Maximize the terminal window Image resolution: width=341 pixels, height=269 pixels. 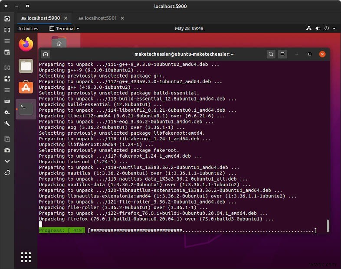tap(310, 54)
